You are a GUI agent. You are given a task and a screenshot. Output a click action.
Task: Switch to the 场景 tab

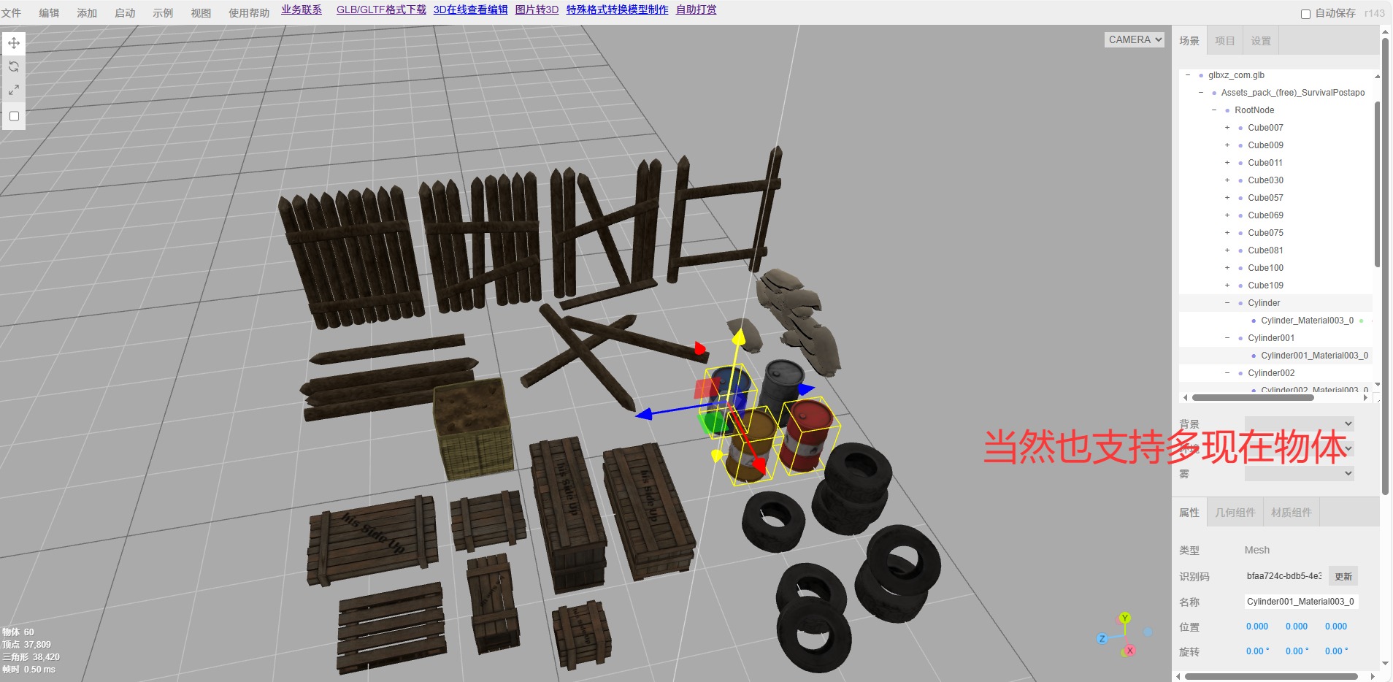point(1189,41)
